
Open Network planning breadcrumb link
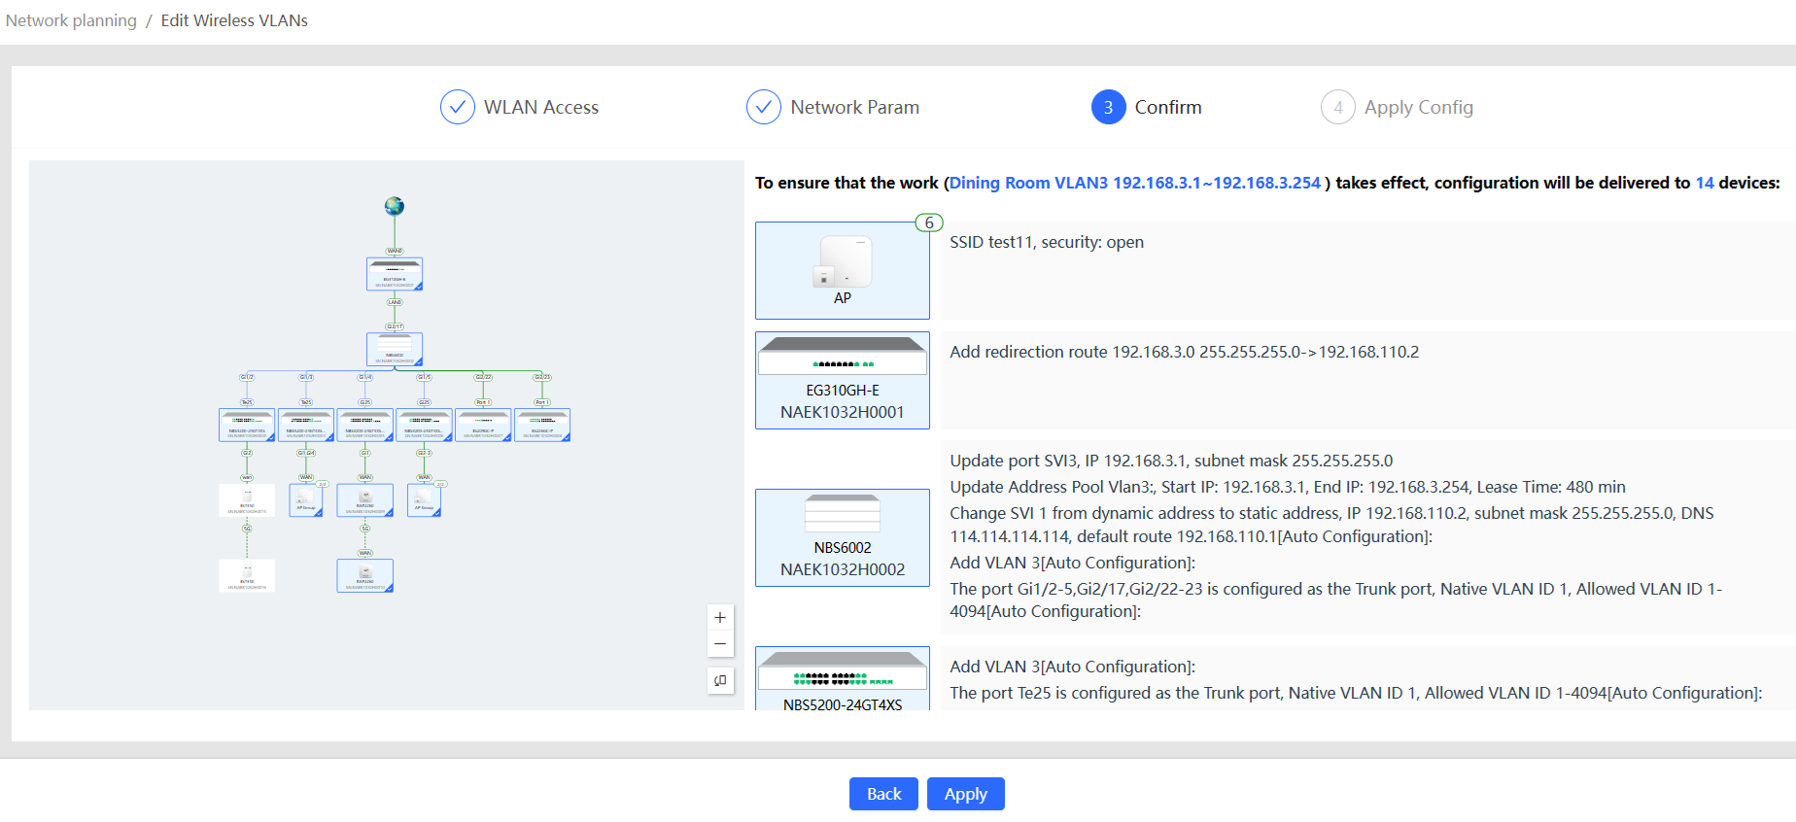click(x=71, y=20)
